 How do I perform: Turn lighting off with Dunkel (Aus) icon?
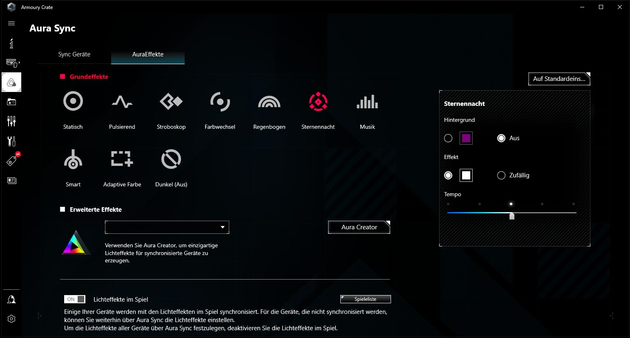[171, 159]
